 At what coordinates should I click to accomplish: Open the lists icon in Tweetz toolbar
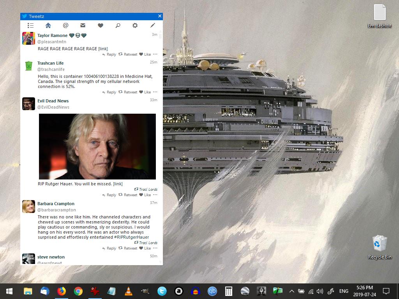pos(30,25)
